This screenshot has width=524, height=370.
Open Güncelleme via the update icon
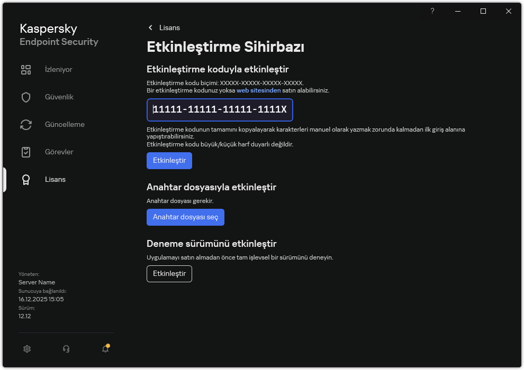26,124
